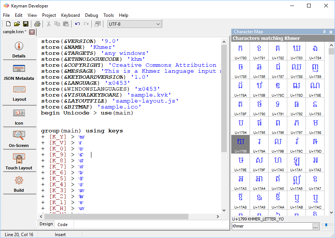Click the ellipsis button beside Khmer filter
Viewport: 335px width, 238px height.
tap(315, 226)
